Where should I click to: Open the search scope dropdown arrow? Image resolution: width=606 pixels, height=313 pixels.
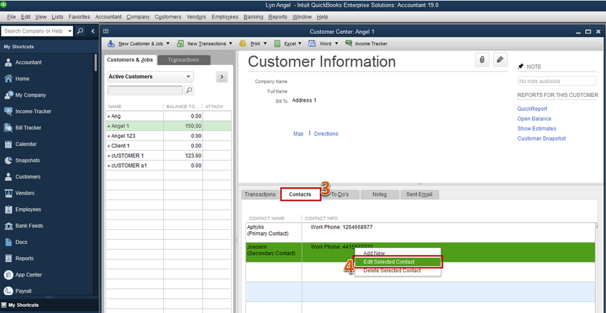point(70,31)
